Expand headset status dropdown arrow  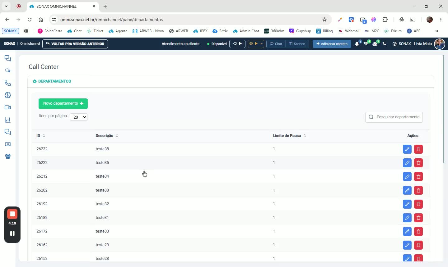click(x=262, y=44)
